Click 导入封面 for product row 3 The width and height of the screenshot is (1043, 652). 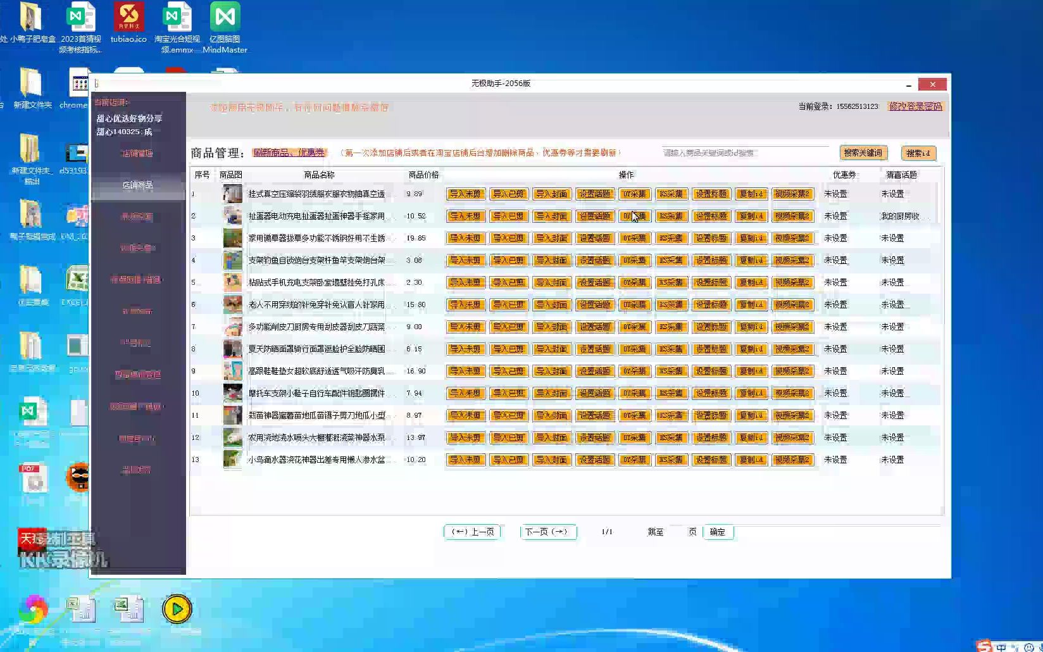pos(551,238)
